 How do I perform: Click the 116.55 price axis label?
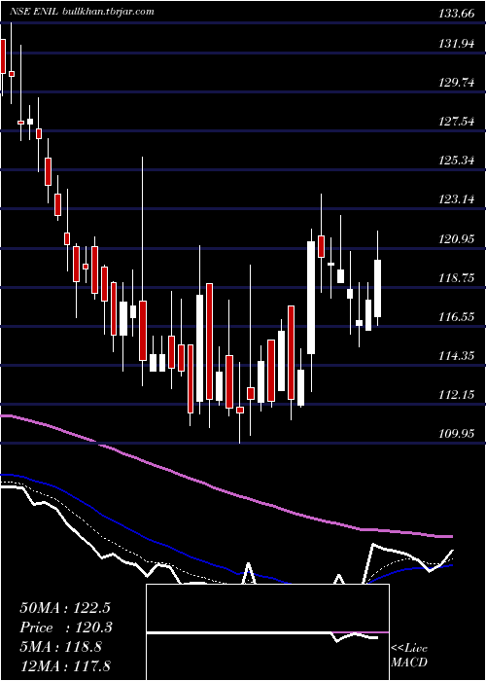coord(456,317)
